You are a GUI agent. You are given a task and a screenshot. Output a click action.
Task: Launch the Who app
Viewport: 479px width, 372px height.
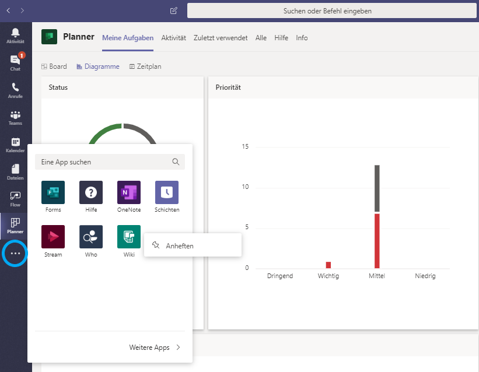pos(91,241)
